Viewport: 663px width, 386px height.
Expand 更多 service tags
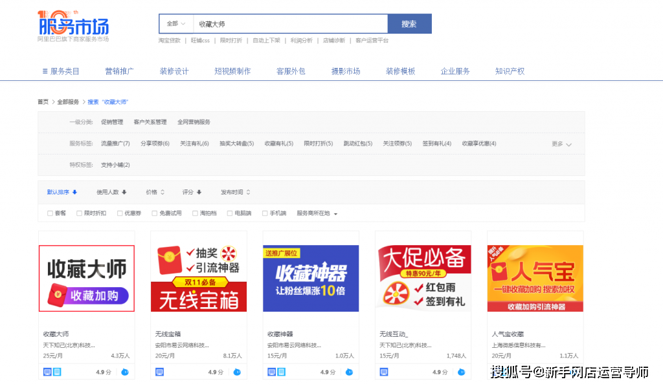[561, 144]
